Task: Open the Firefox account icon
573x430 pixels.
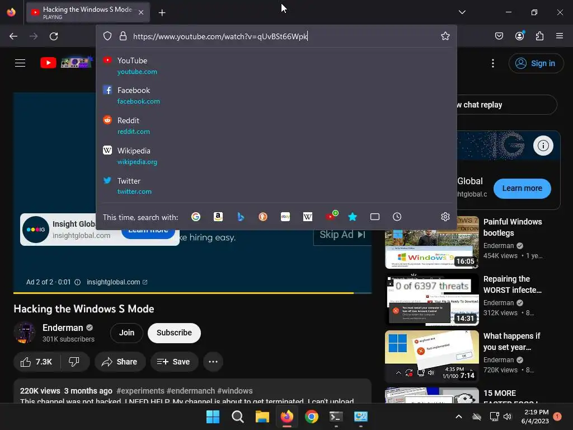Action: point(520,35)
